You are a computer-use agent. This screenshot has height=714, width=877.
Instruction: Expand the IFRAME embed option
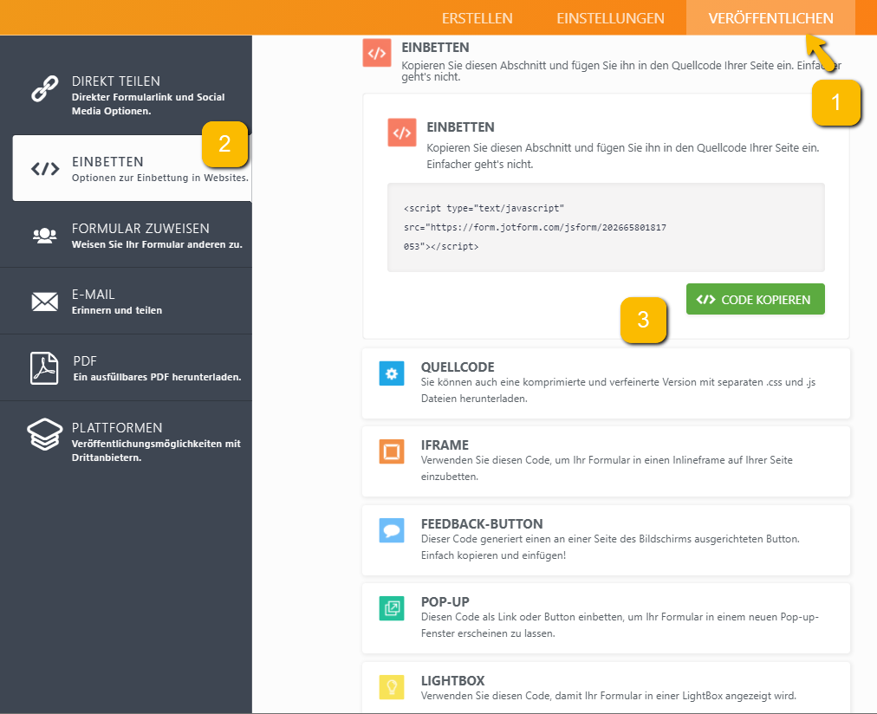(x=605, y=461)
